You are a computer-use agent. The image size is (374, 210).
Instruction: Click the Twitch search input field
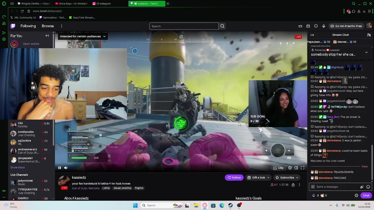(x=184, y=26)
